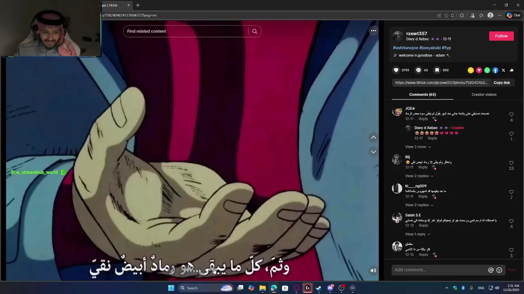Expand View 1 reply under Salah S.E
The width and height of the screenshot is (524, 294).
point(418,234)
